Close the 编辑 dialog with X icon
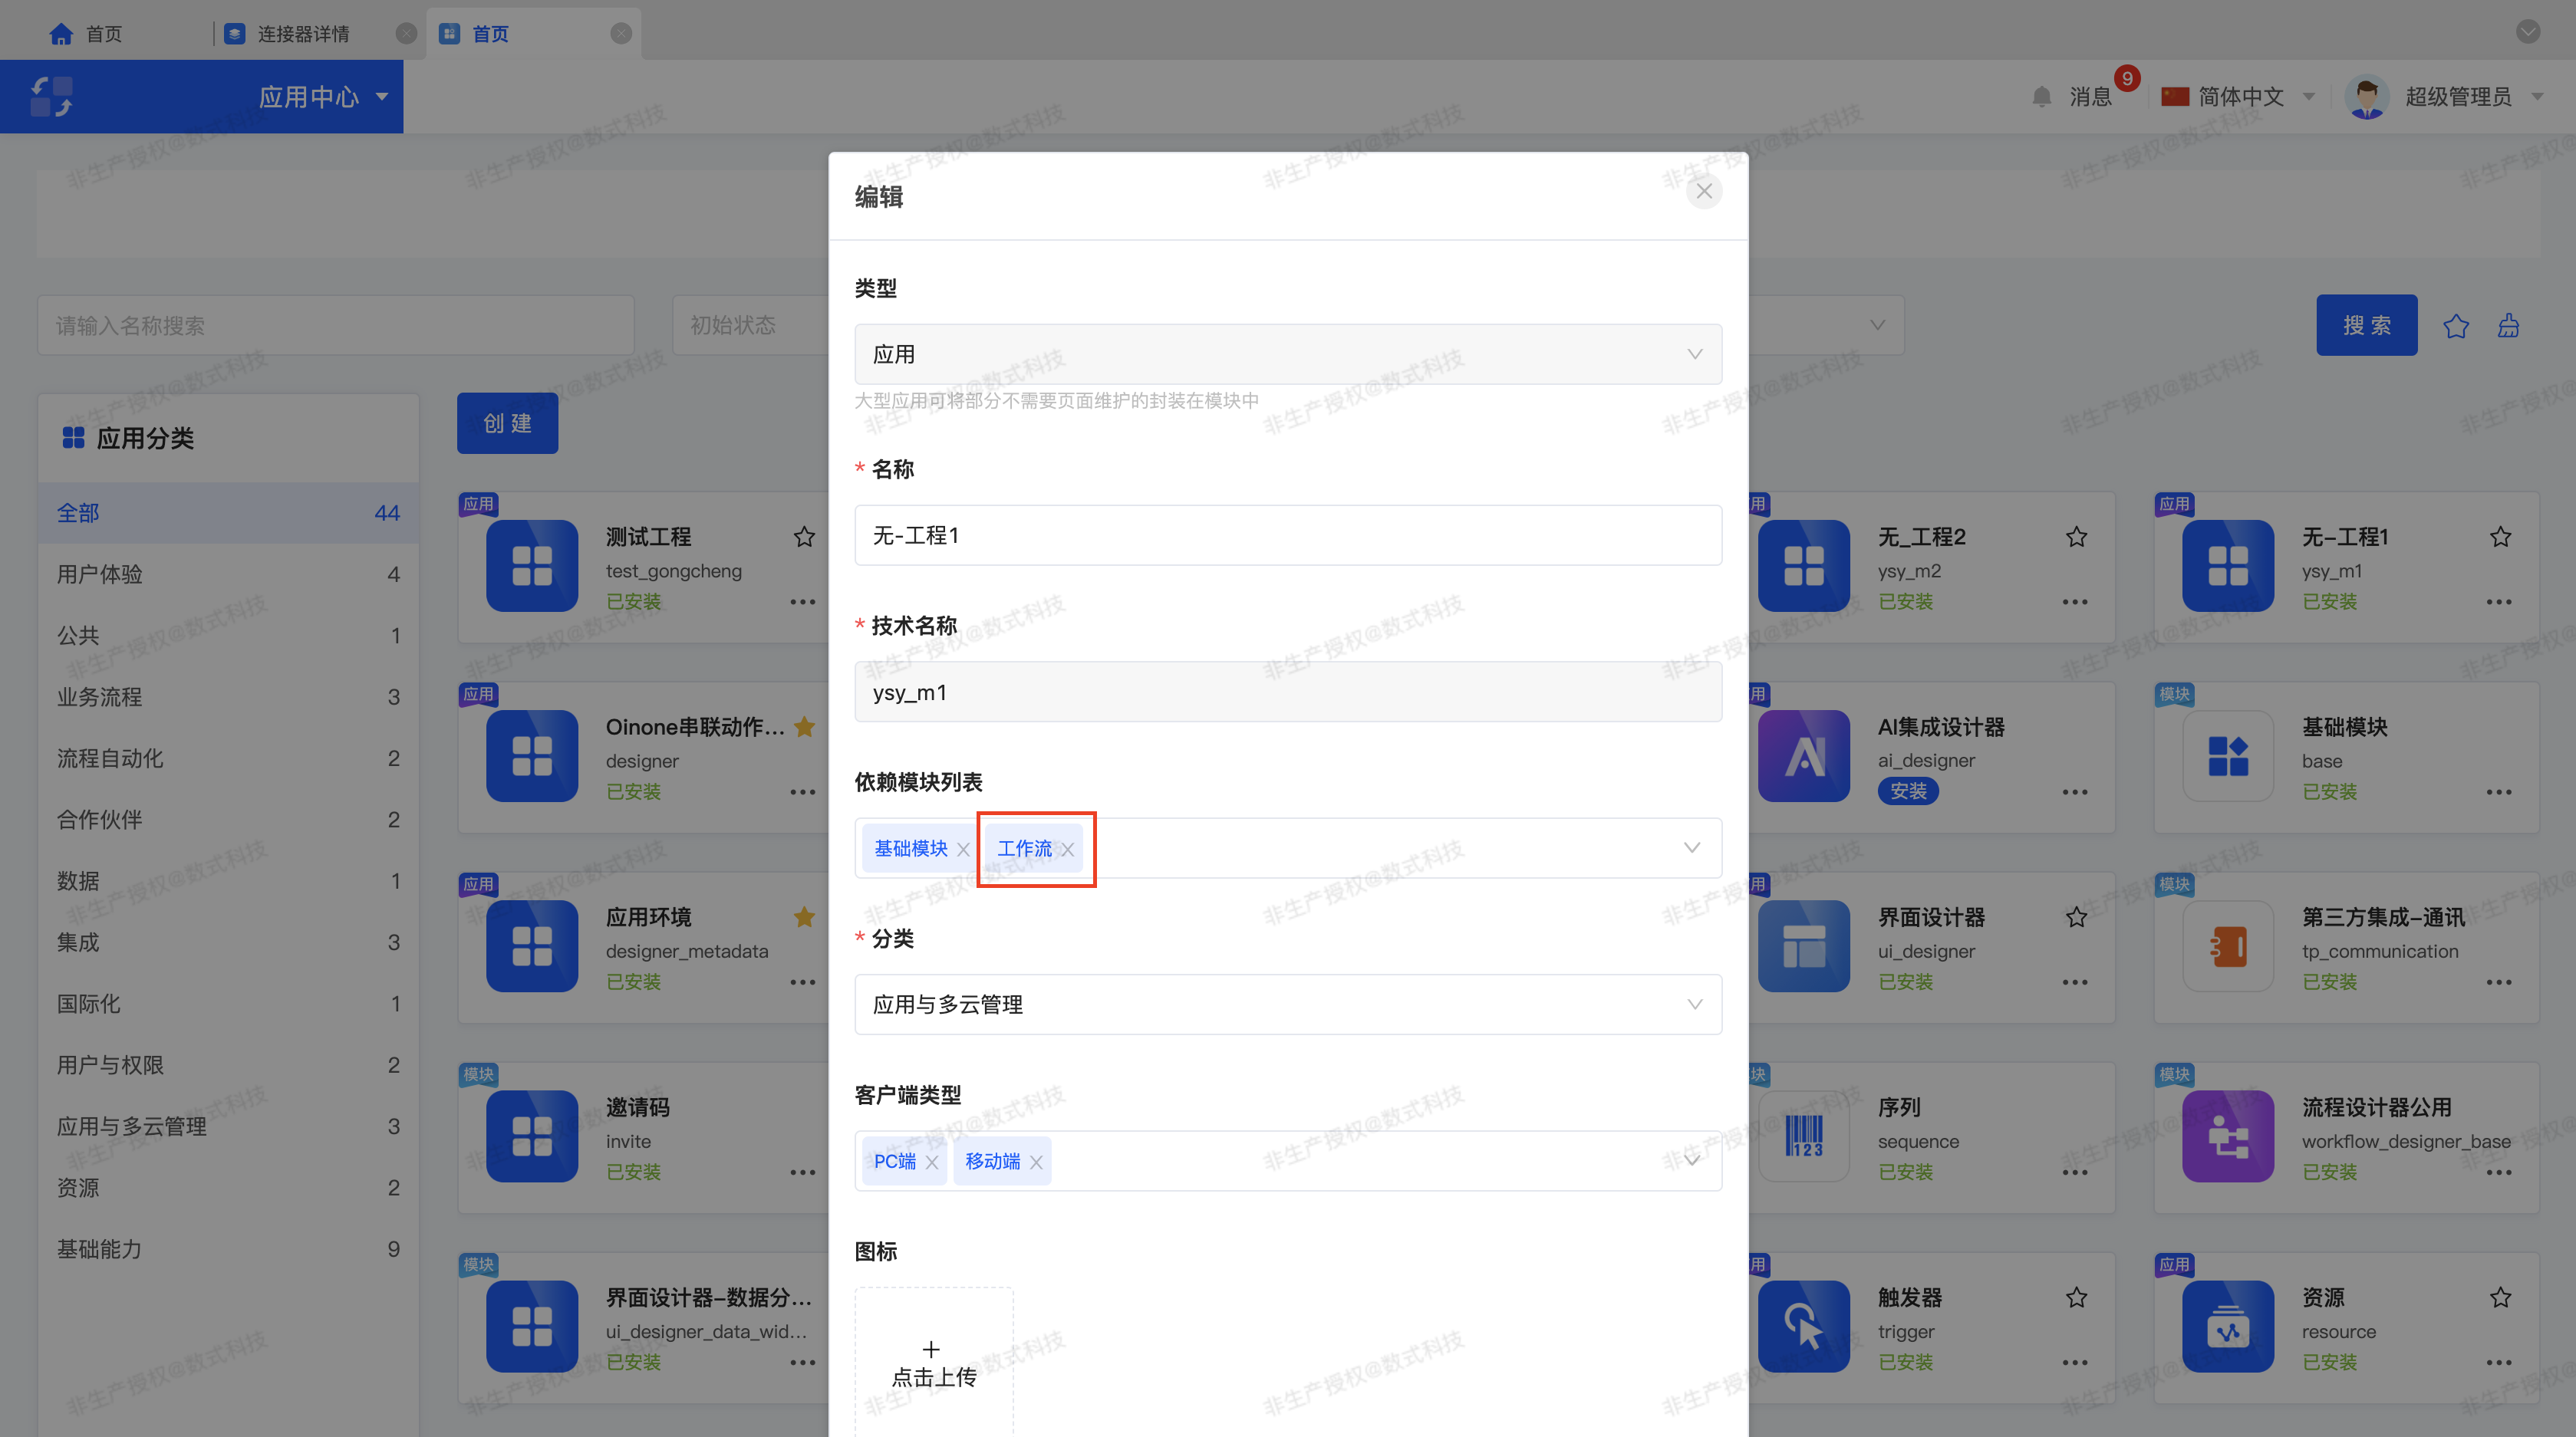 1704,191
